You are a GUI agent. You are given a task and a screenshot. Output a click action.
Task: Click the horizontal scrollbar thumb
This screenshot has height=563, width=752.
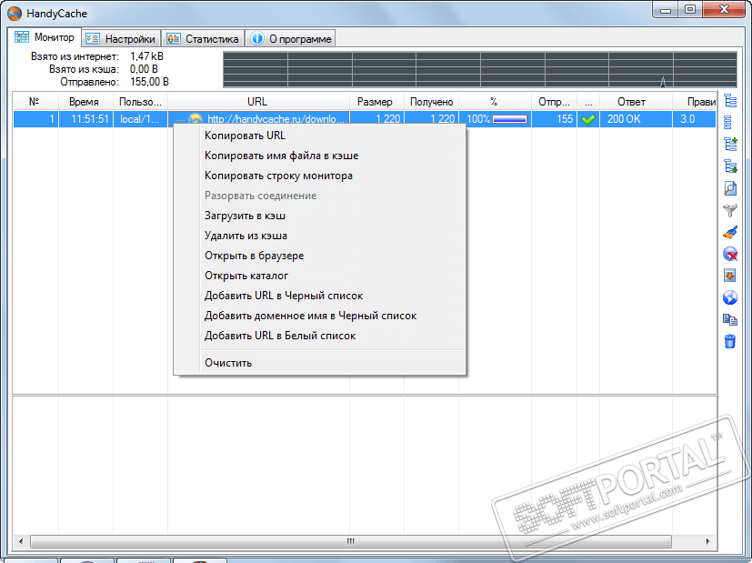(x=351, y=541)
